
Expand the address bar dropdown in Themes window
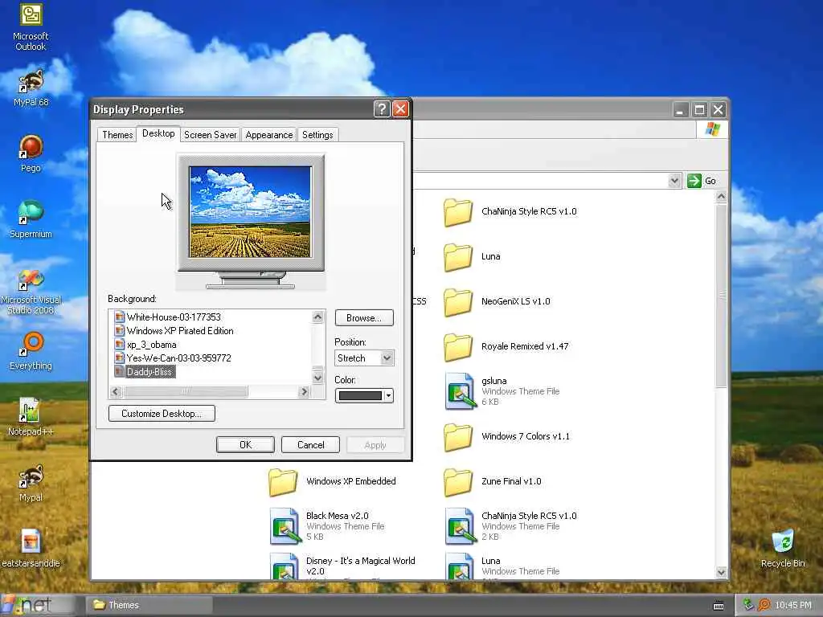click(x=674, y=181)
